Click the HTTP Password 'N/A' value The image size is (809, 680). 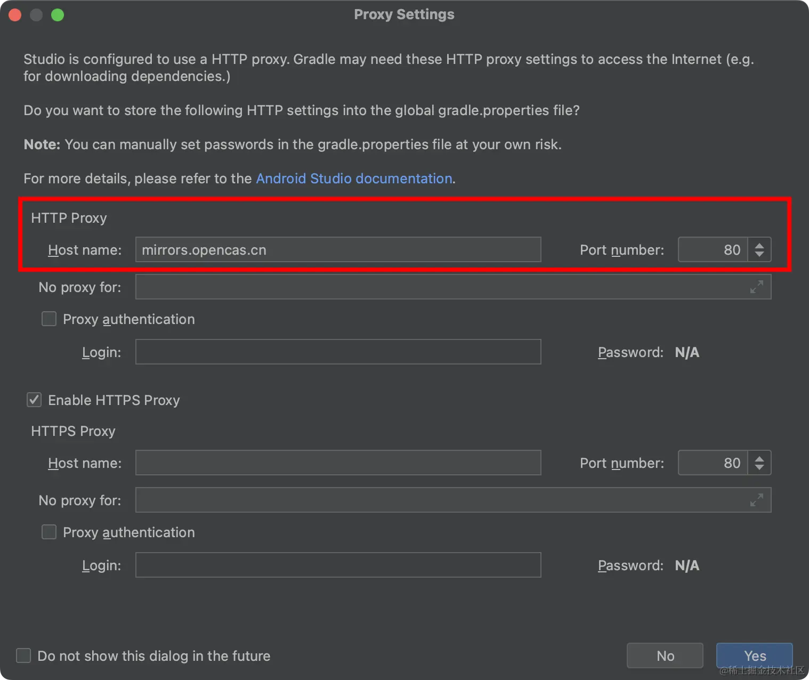pyautogui.click(x=687, y=352)
